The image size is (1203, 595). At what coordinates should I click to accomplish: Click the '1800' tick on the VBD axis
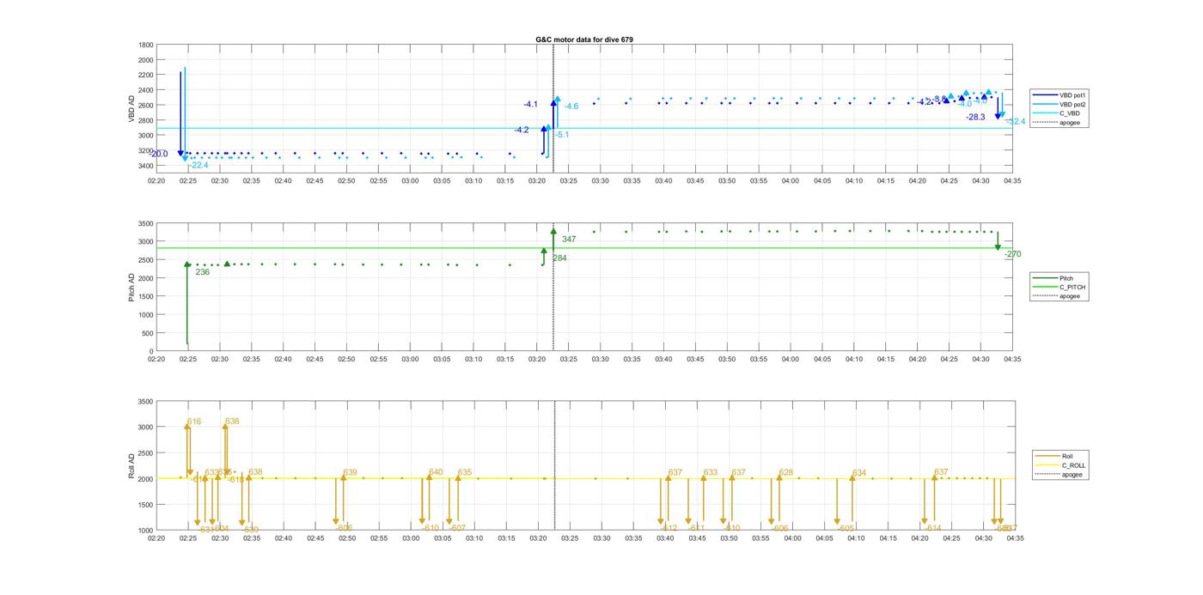pyautogui.click(x=146, y=45)
